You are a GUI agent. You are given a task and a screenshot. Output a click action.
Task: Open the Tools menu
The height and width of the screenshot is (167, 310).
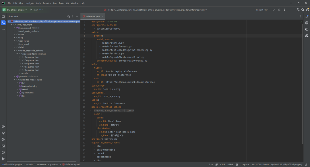(x=61, y=3)
